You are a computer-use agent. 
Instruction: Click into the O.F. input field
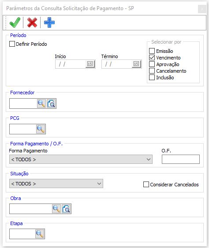pyautogui.click(x=181, y=159)
